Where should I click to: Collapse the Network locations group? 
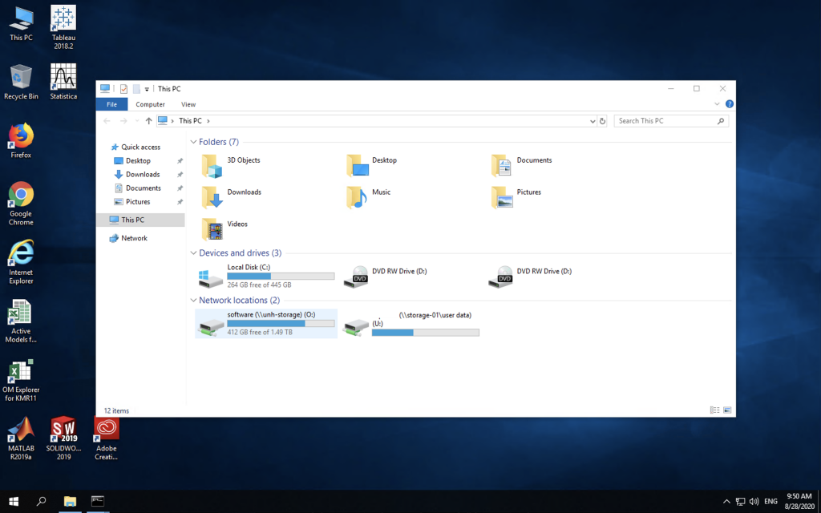193,301
